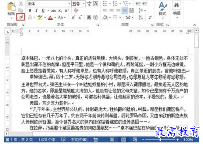Click the horizontal scrollbar left arrow

[x=6, y=134]
